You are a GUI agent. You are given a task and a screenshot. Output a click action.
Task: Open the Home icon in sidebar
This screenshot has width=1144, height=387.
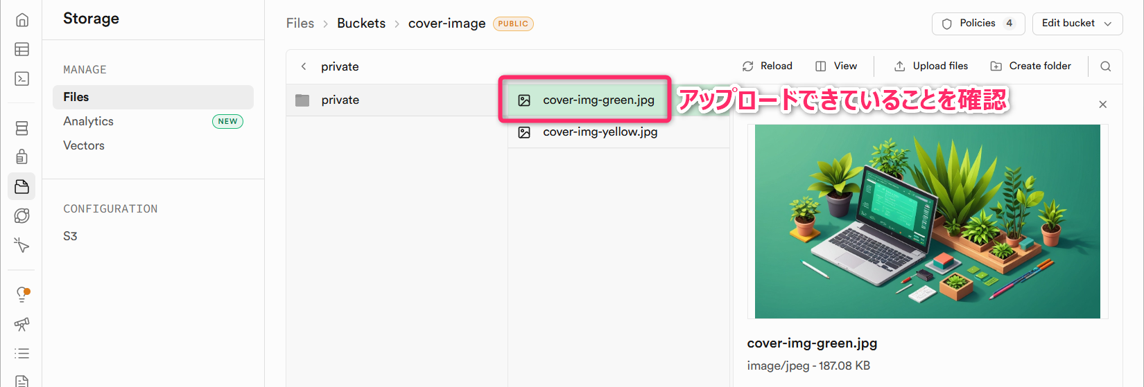(21, 20)
